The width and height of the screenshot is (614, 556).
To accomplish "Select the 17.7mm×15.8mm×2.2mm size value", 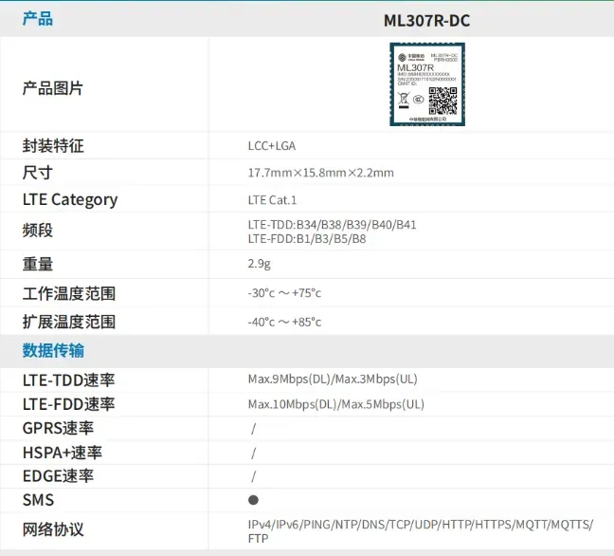I will [x=320, y=173].
